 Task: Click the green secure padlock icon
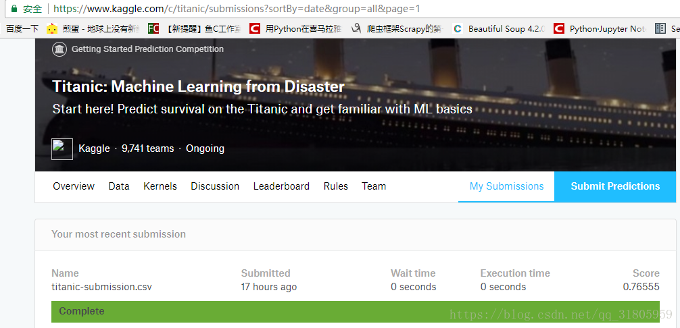(x=14, y=9)
